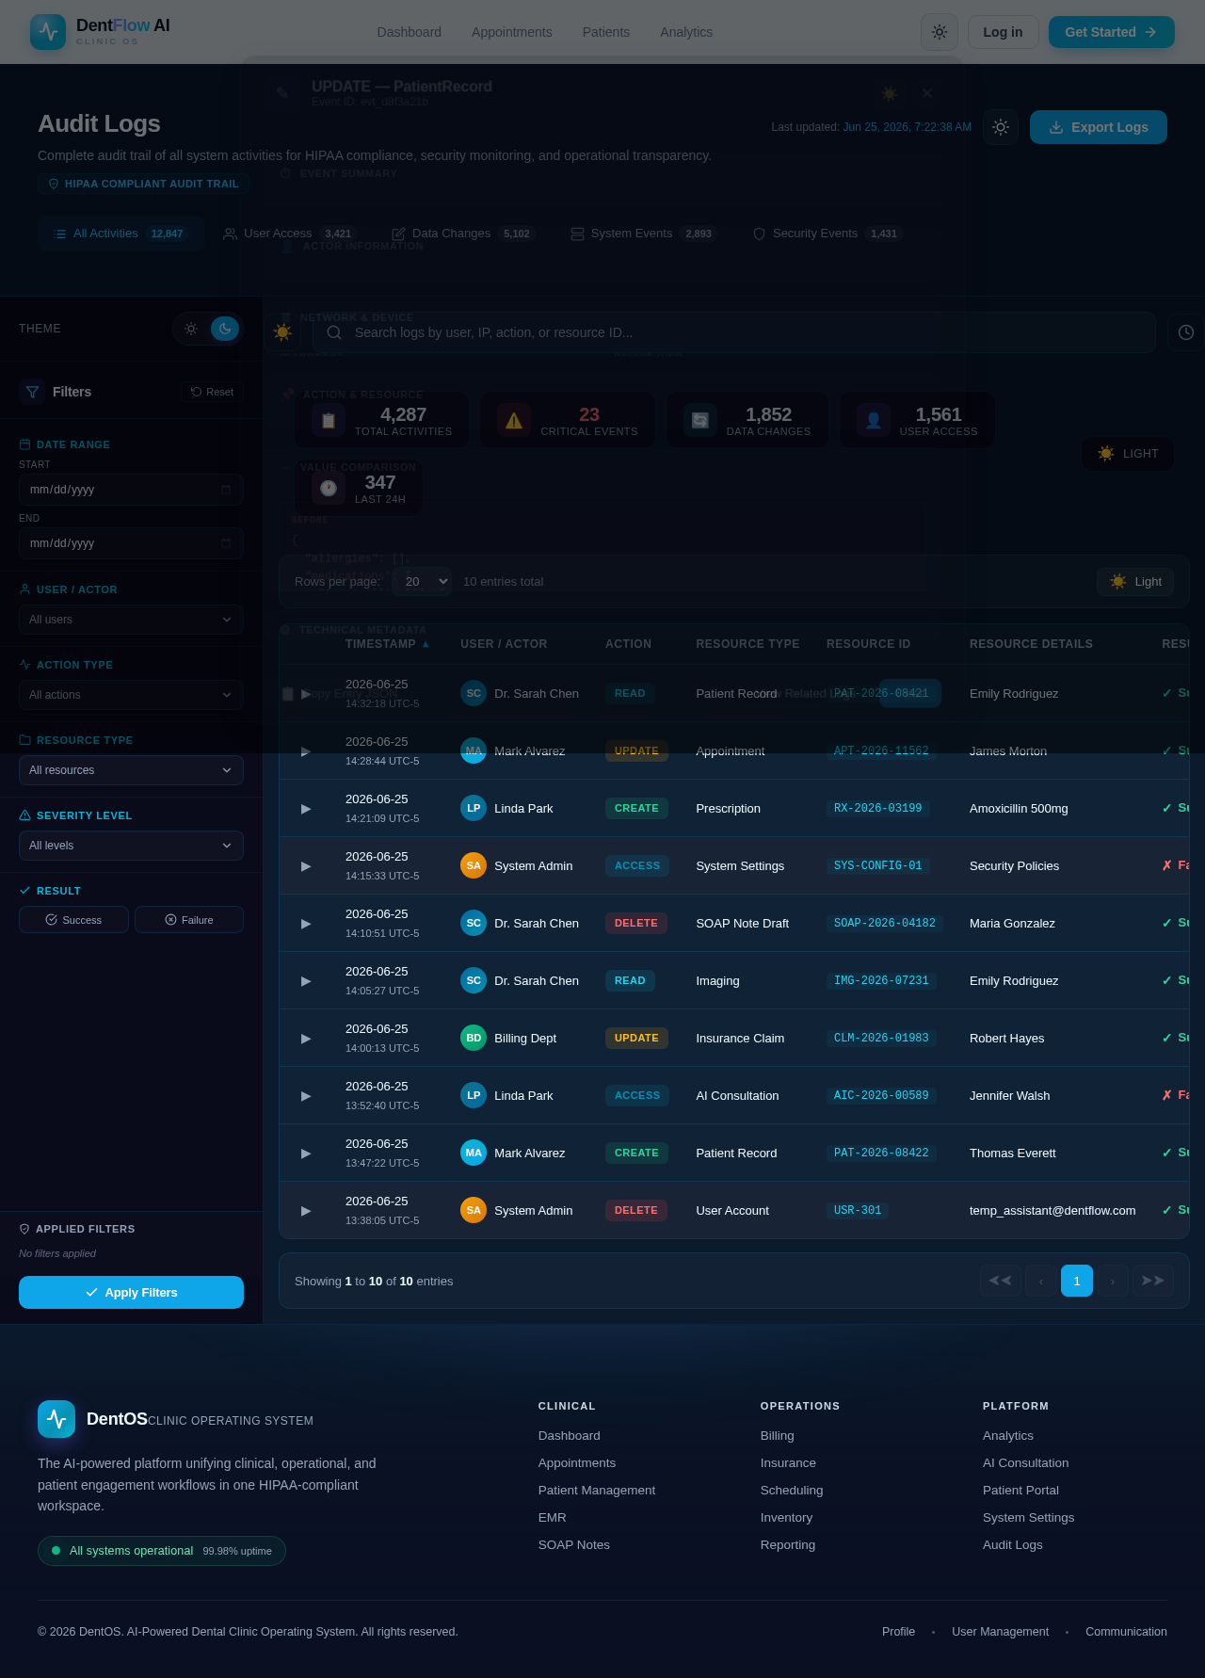This screenshot has width=1205, height=1678.
Task: Reset the filters
Action: [x=213, y=392]
